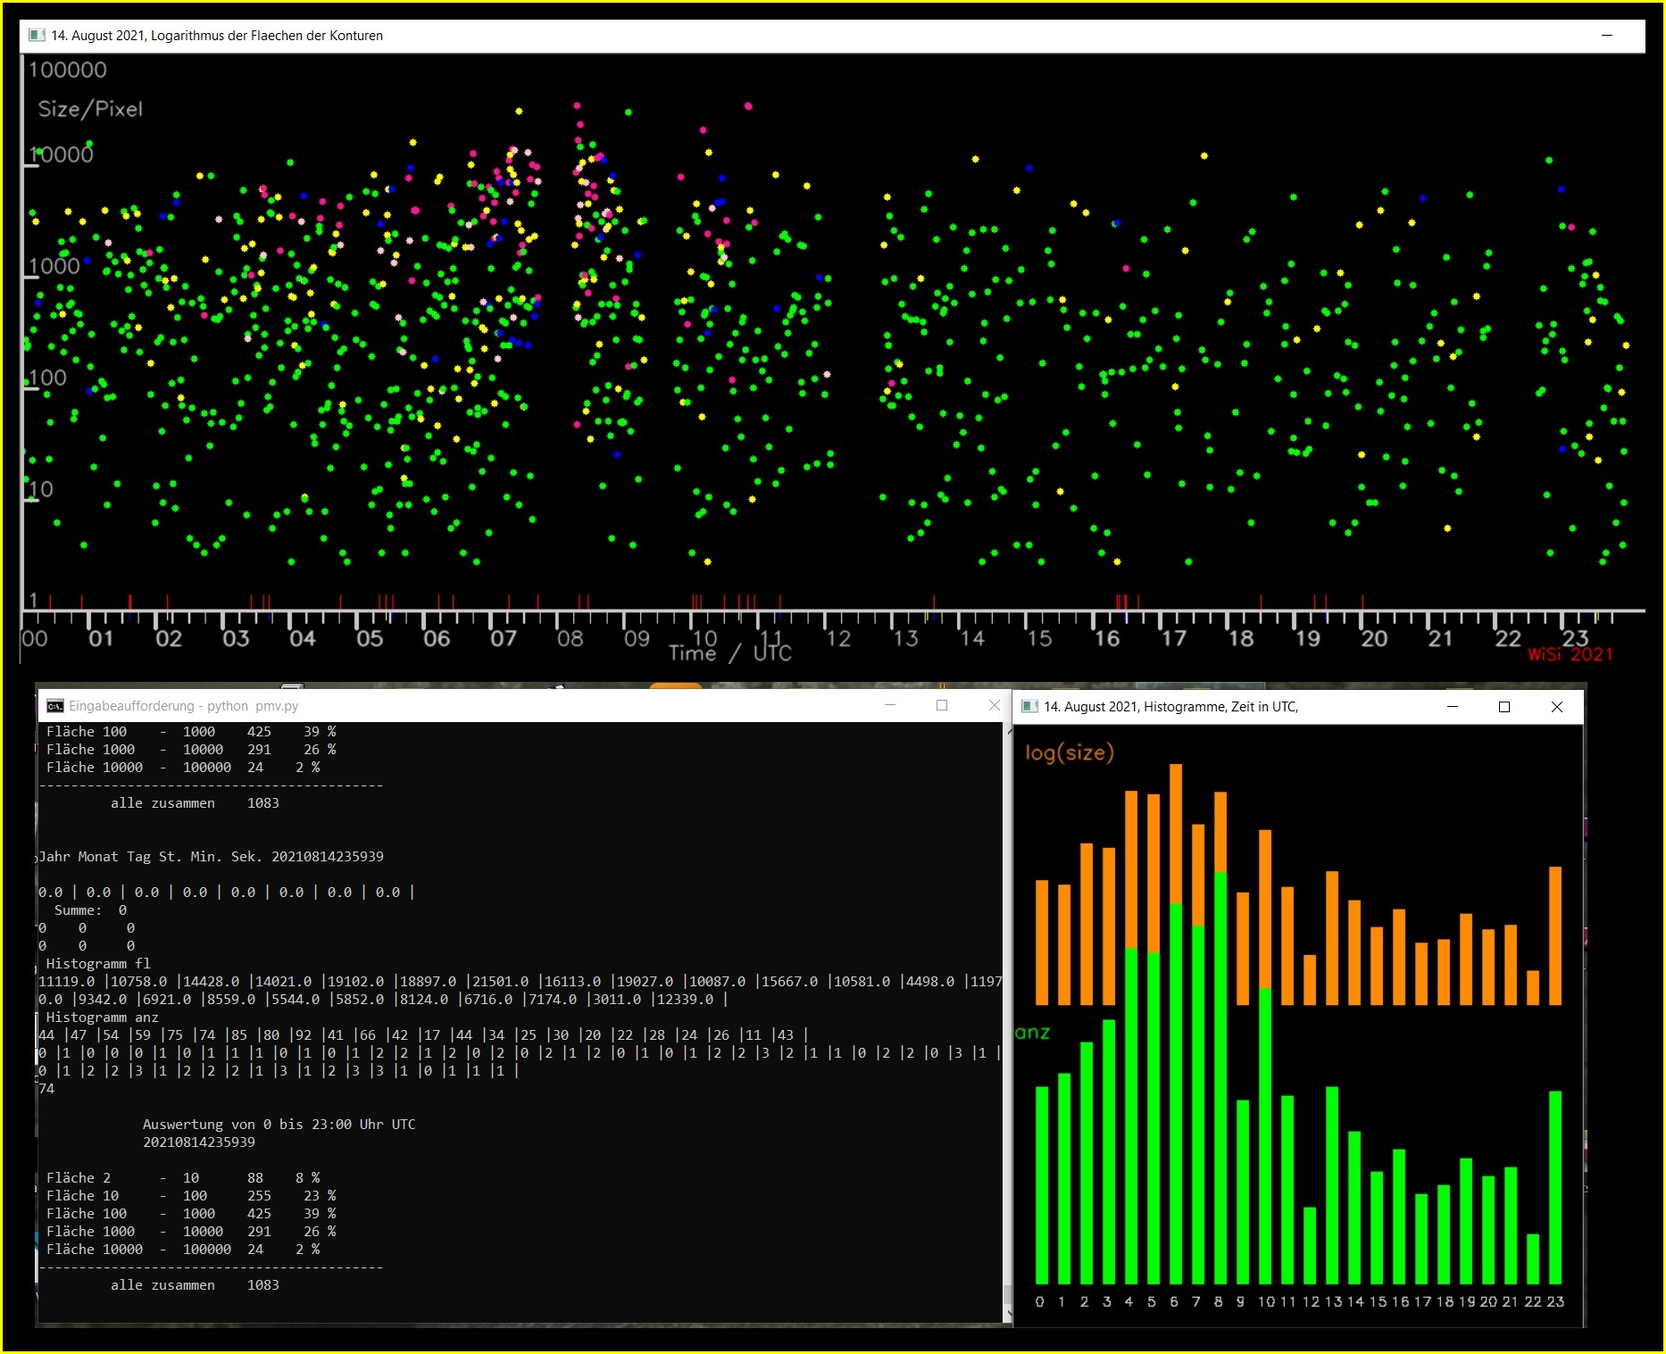Click the 'Eingabeaufforderung - python pmv.py' title text
Image resolution: width=1666 pixels, height=1354 pixels.
coord(184,706)
